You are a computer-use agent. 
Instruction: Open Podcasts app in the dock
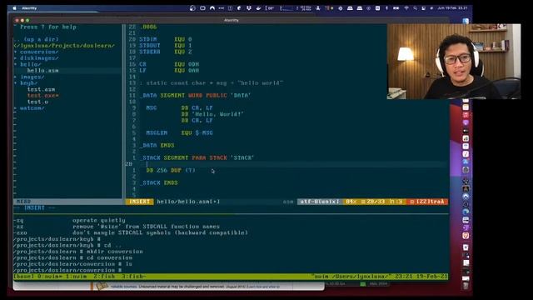(x=466, y=122)
